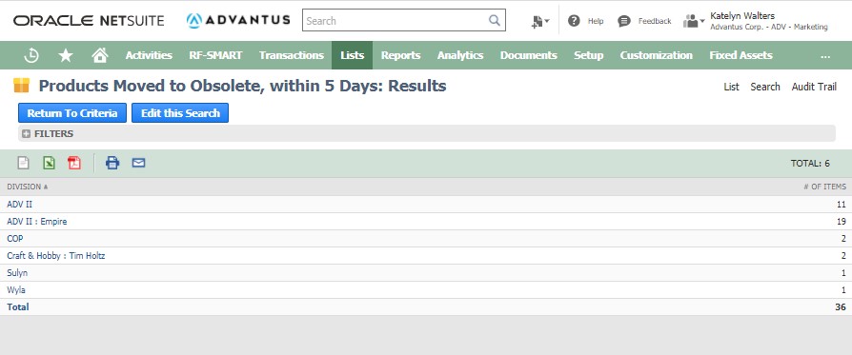Click the Advantus company logo
This screenshot has width=852, height=355.
tap(238, 21)
